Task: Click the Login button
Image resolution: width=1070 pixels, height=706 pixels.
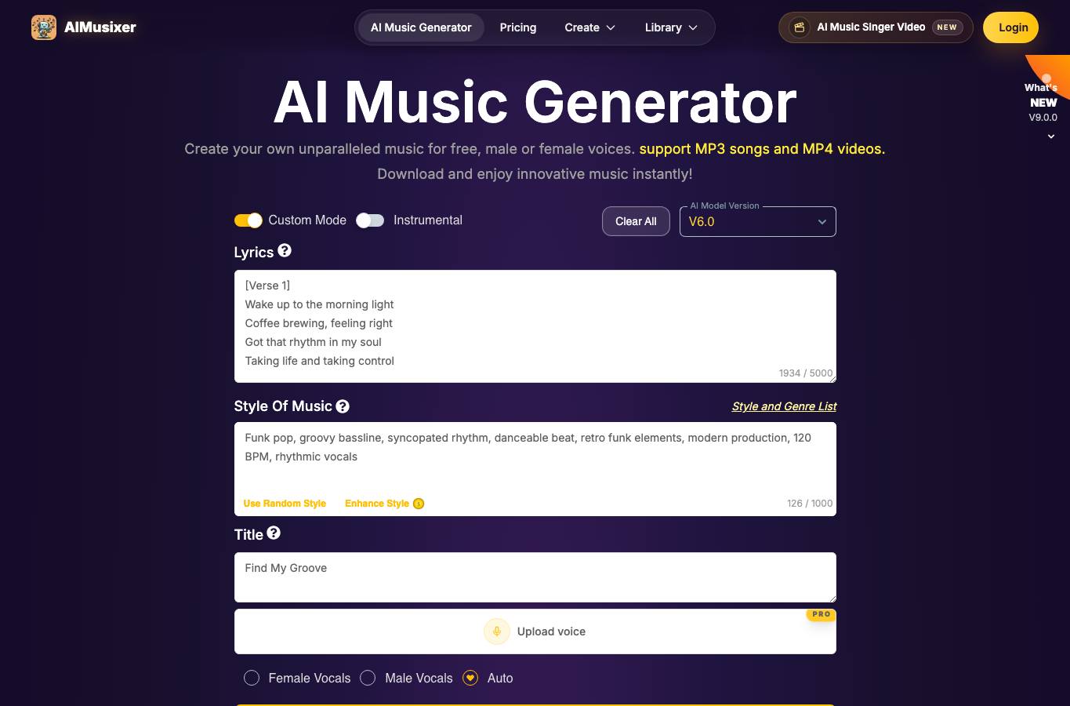Action: point(1013,27)
